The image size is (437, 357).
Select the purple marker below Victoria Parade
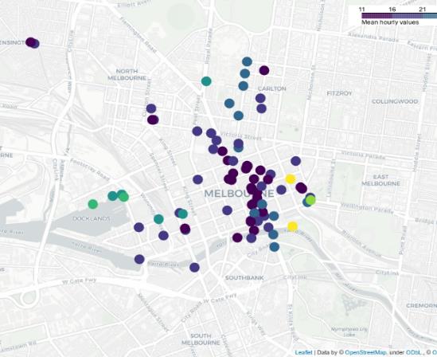[x=295, y=161]
